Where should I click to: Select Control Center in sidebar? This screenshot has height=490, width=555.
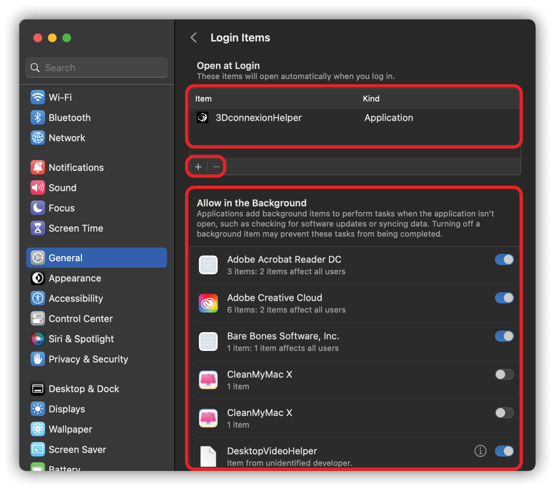click(96, 319)
